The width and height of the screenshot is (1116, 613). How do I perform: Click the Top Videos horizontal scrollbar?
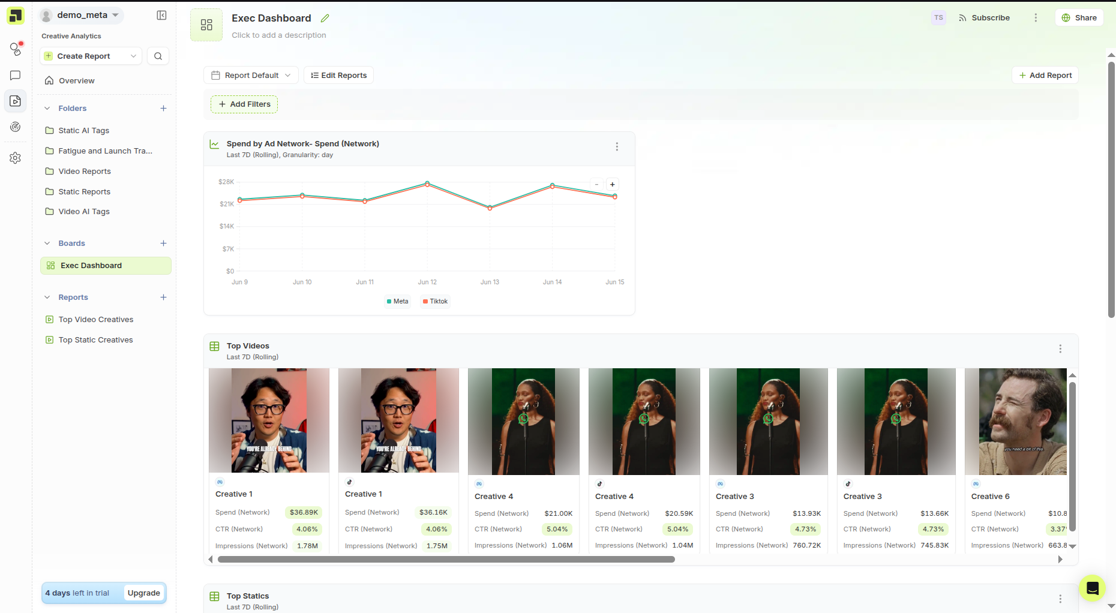(446, 559)
